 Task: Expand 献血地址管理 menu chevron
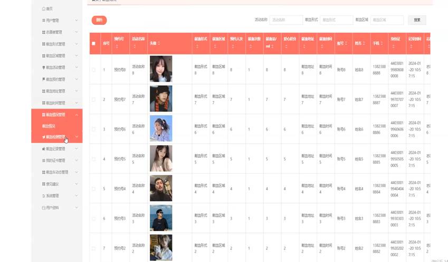click(77, 91)
